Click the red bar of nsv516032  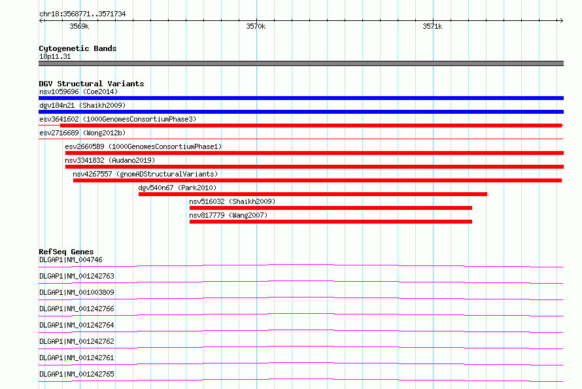(x=331, y=208)
